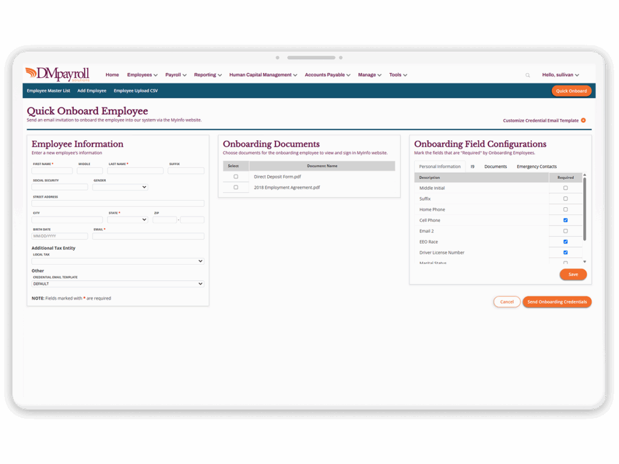Open the Human Capital Management menu
Viewport: 619px width, 464px height.
pos(263,75)
